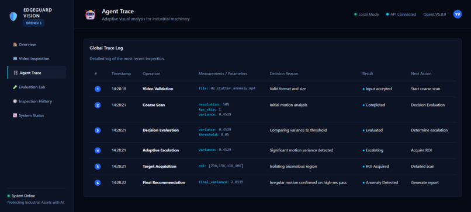Click the step 3 number badge
471x212 pixels.
(98, 130)
